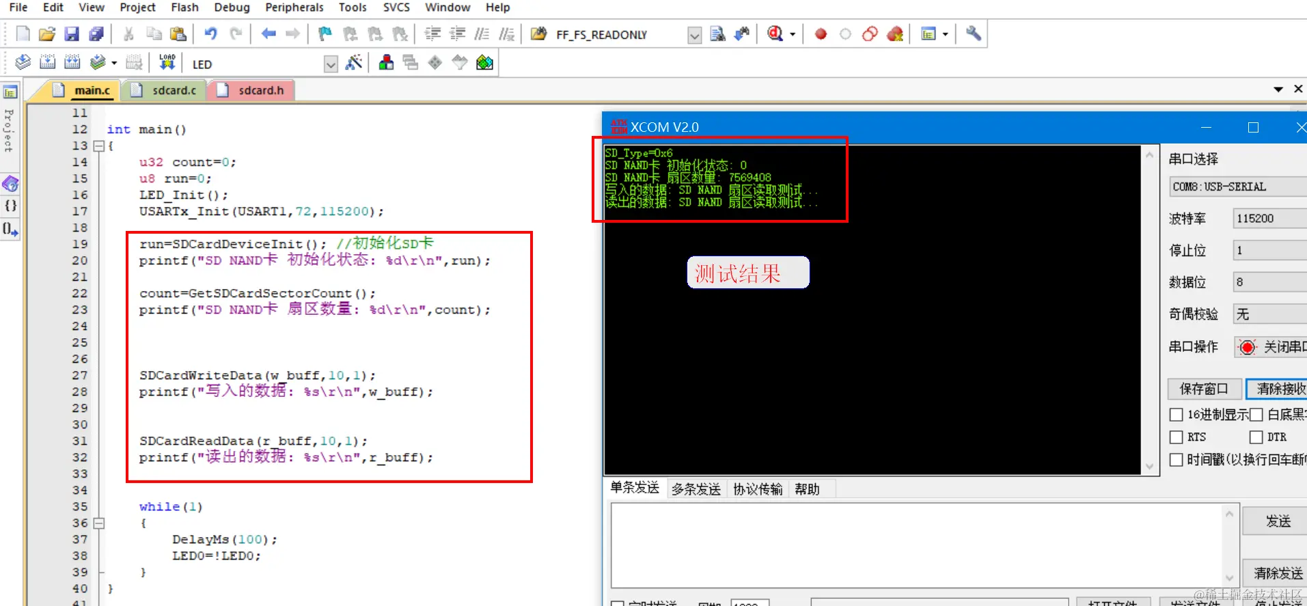Viewport: 1307px width, 606px height.
Task: Switch to the sdcard.h tab
Action: 251,90
